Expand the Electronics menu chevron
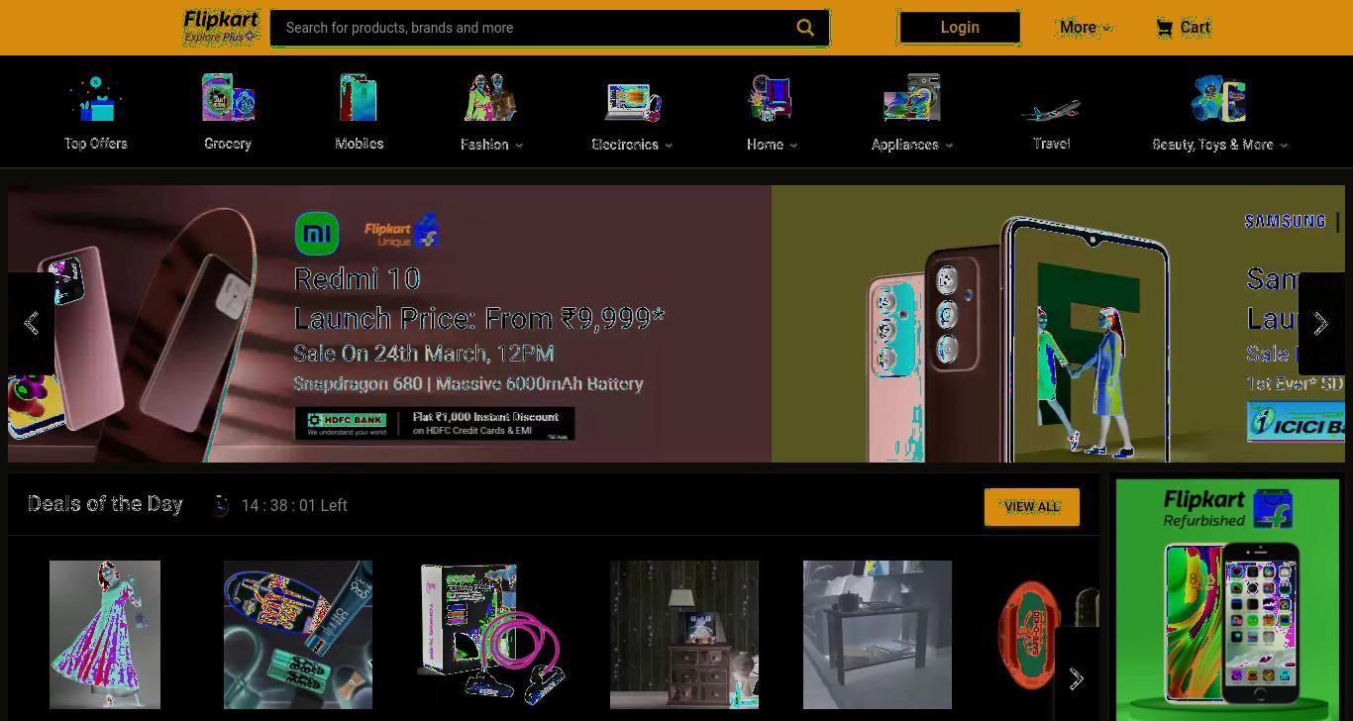1353x721 pixels. [669, 146]
